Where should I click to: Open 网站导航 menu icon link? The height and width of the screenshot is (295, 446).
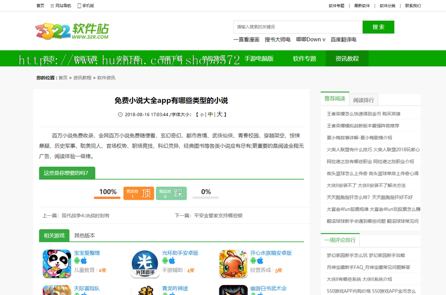point(60,5)
